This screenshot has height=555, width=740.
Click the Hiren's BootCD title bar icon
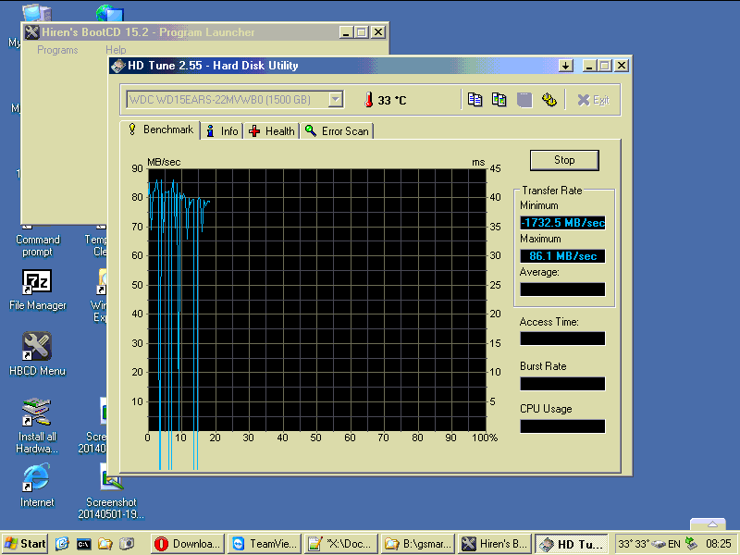31,32
